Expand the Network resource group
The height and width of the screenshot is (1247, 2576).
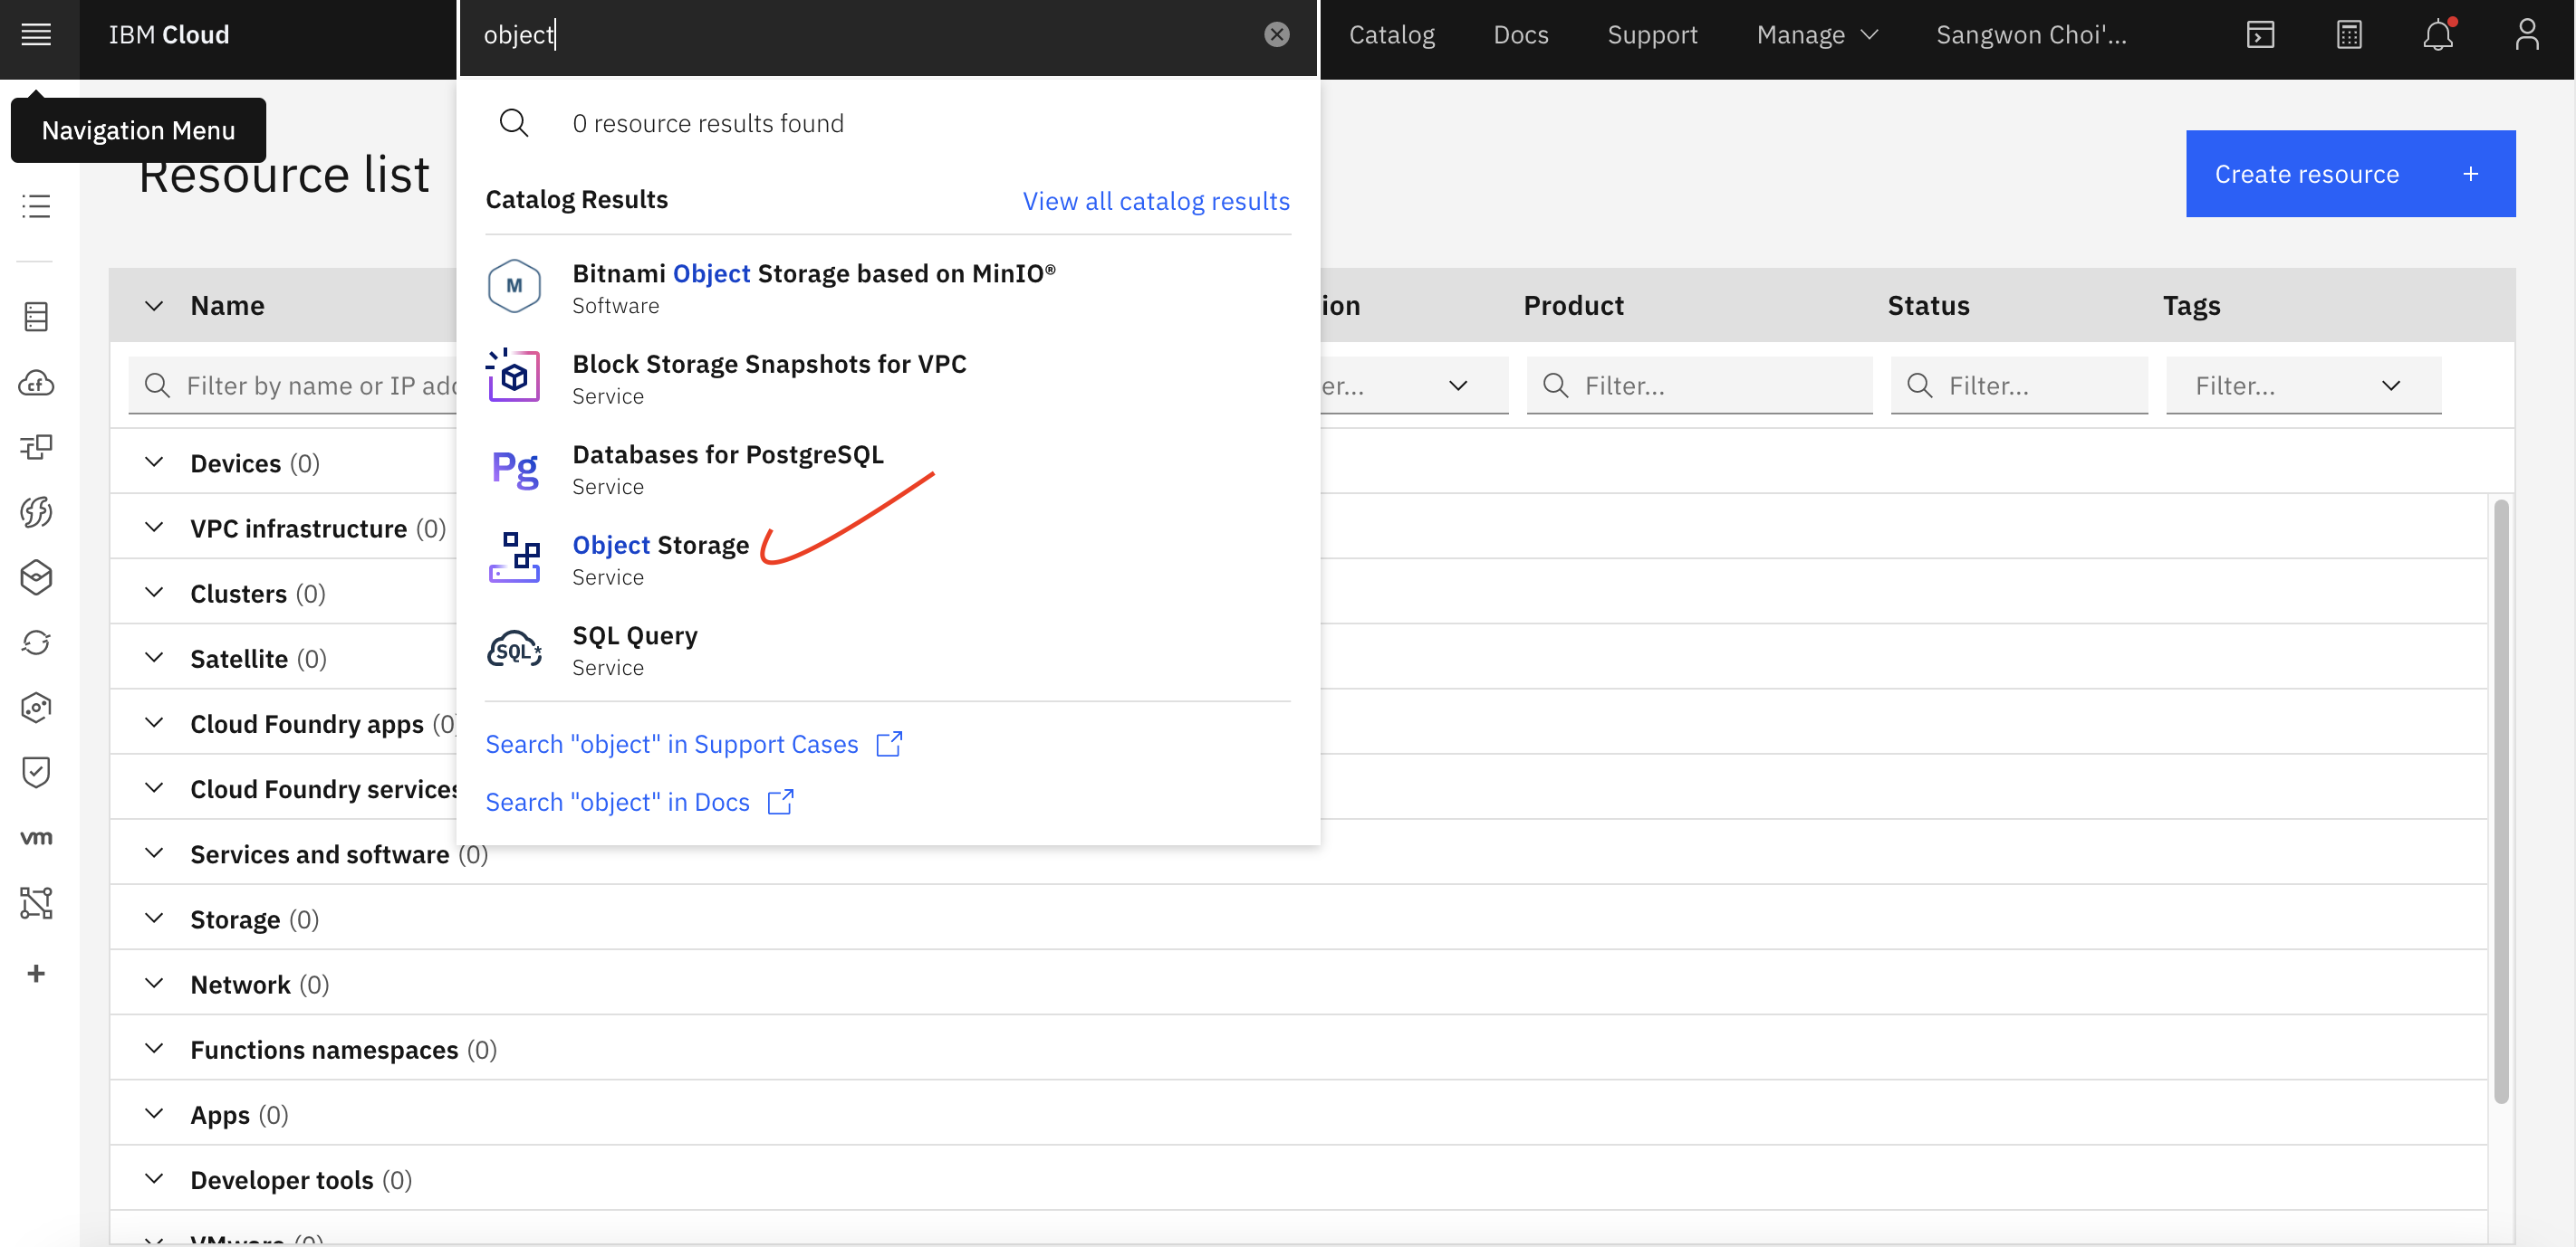(154, 985)
